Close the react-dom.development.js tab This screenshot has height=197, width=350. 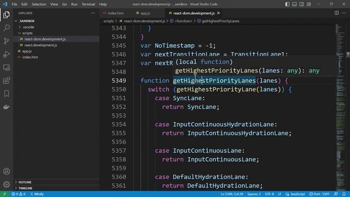click(219, 13)
